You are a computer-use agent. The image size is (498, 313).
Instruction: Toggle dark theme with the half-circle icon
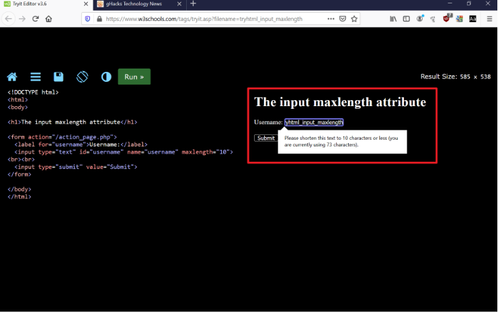(x=106, y=77)
